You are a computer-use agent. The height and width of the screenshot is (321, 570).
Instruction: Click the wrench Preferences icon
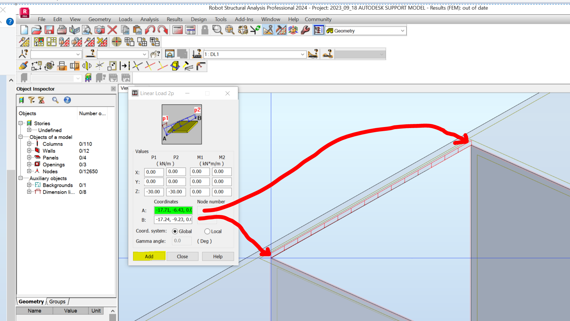[x=305, y=30]
